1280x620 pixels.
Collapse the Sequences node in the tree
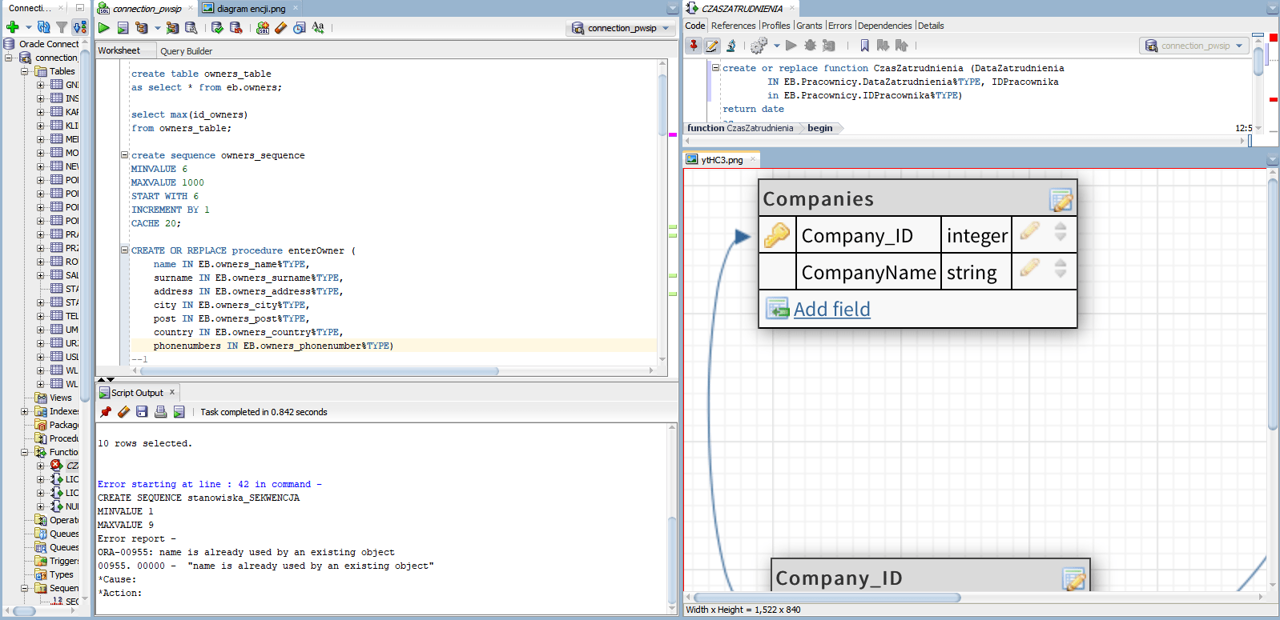tap(24, 588)
